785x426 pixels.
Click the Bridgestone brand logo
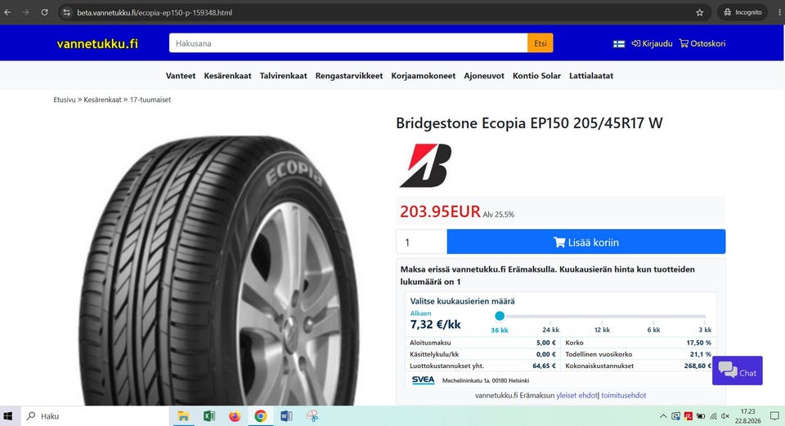coord(425,166)
